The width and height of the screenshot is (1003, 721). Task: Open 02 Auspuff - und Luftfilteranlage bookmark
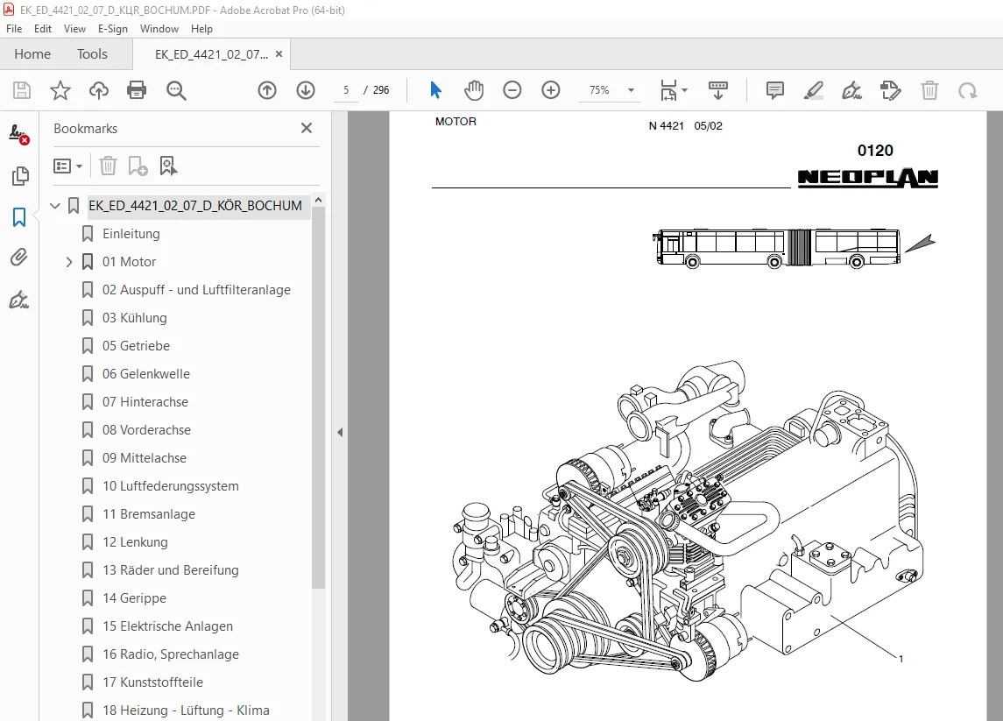[196, 290]
